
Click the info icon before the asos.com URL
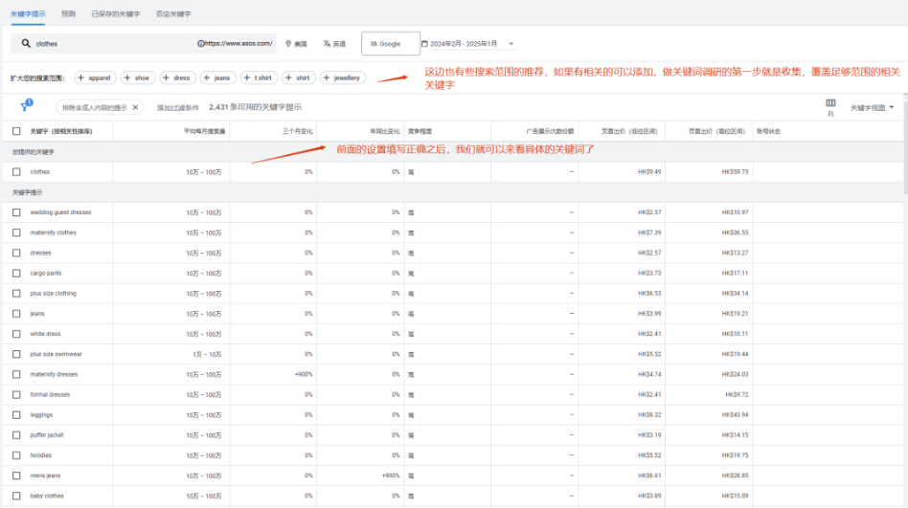pyautogui.click(x=200, y=43)
